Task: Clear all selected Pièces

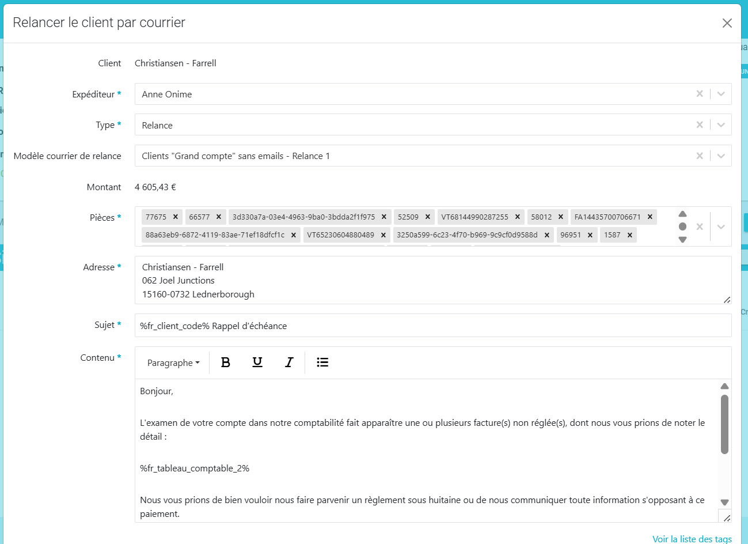Action: (x=700, y=226)
